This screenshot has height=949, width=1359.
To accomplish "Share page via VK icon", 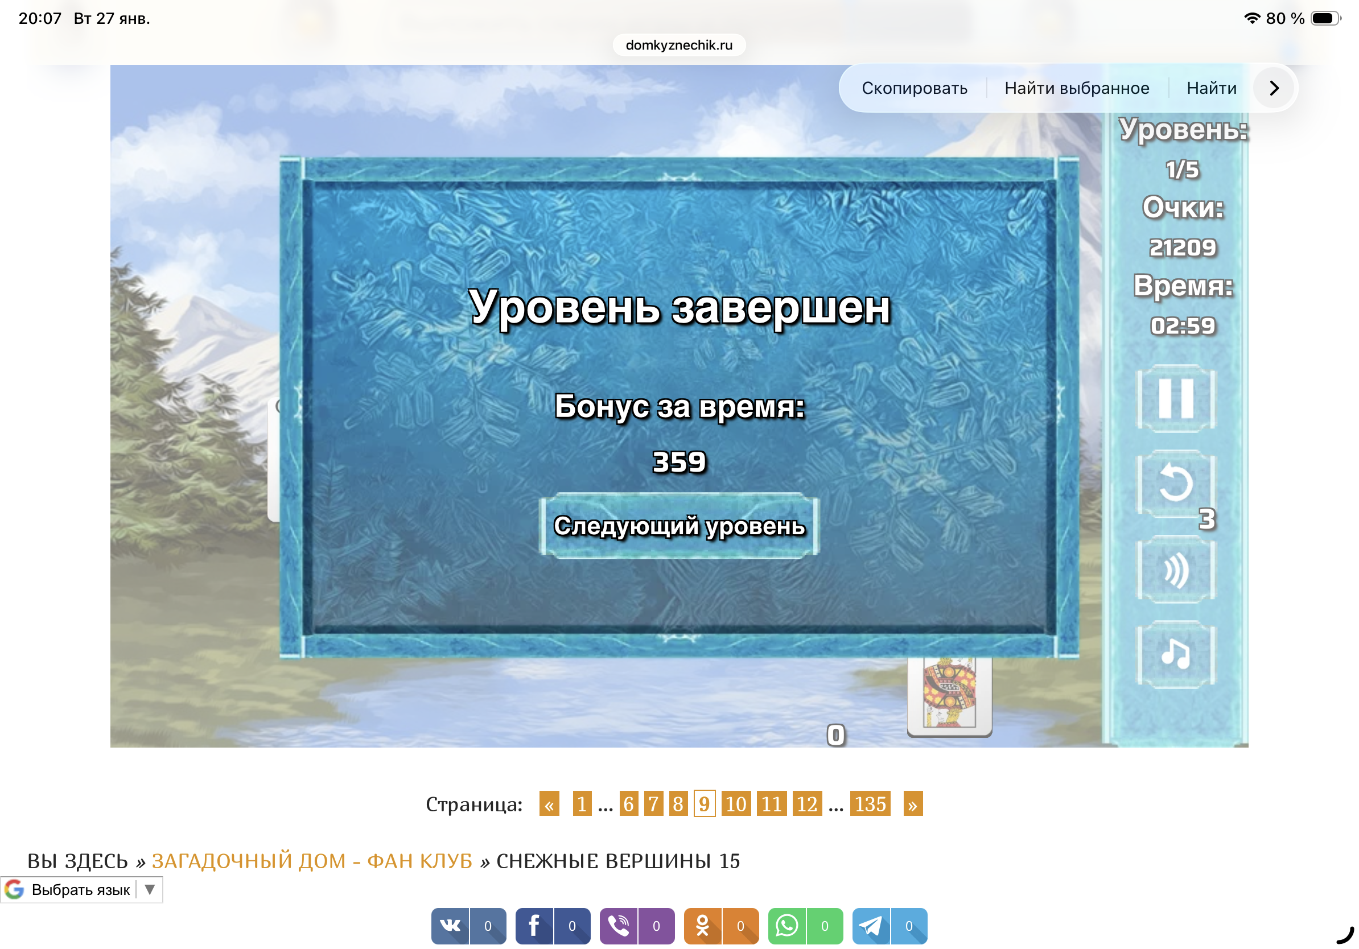I will pos(450,926).
